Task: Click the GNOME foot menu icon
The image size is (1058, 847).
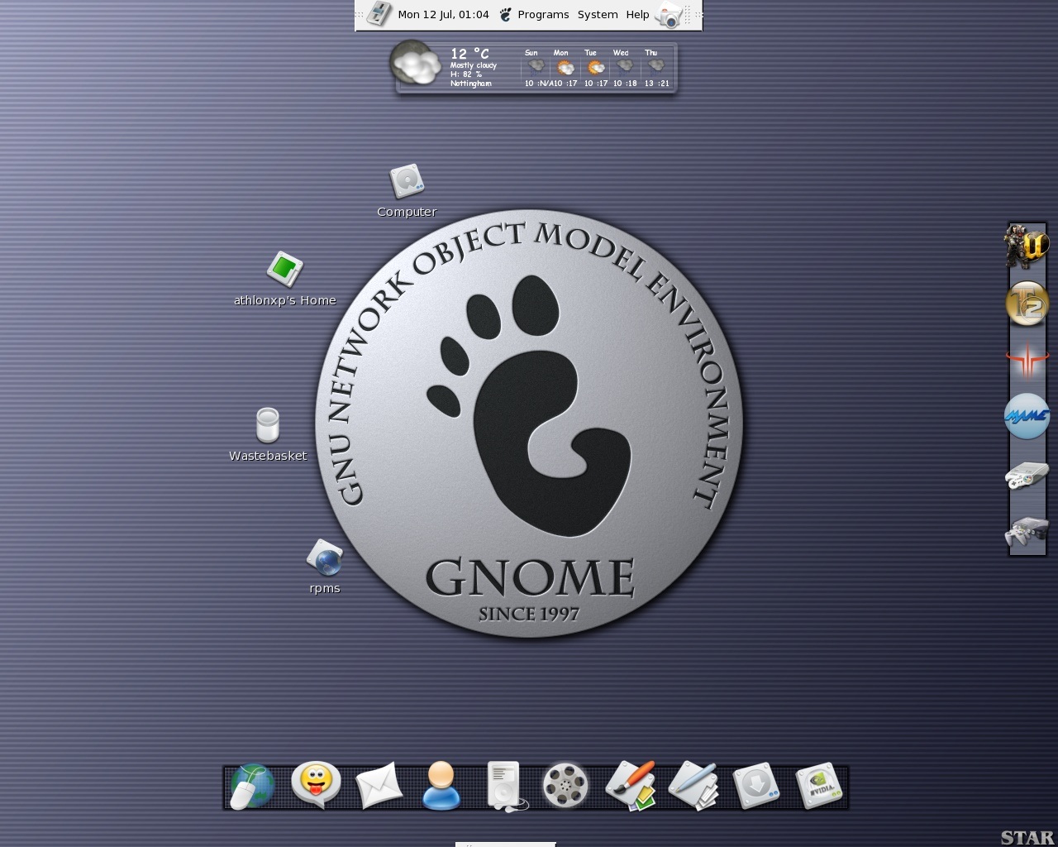Action: pos(506,14)
